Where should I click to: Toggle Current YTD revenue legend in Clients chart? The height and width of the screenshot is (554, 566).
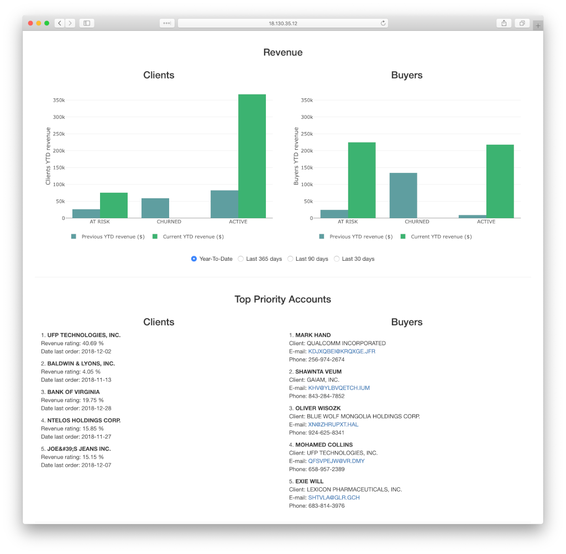click(x=188, y=236)
